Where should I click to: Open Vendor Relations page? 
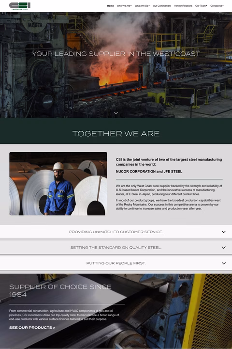(183, 6)
